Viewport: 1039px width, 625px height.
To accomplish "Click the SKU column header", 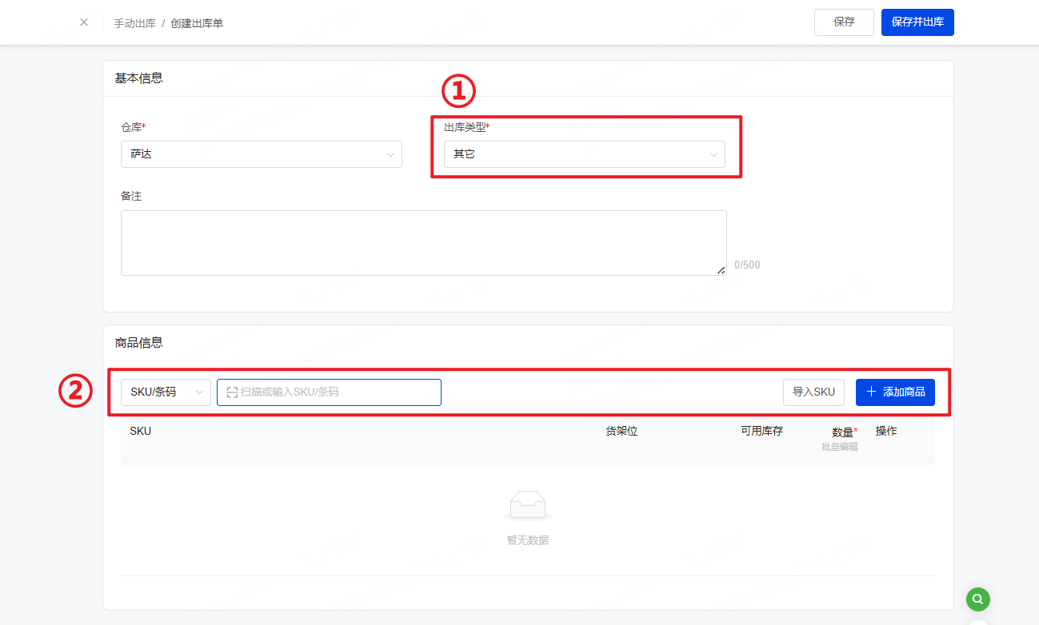I will (141, 432).
